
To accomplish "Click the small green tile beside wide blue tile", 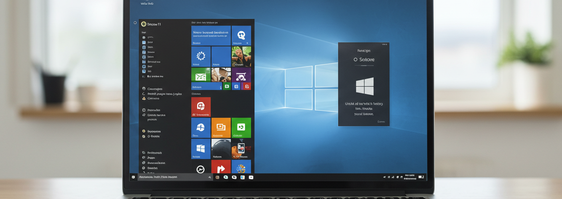I will click(227, 86).
